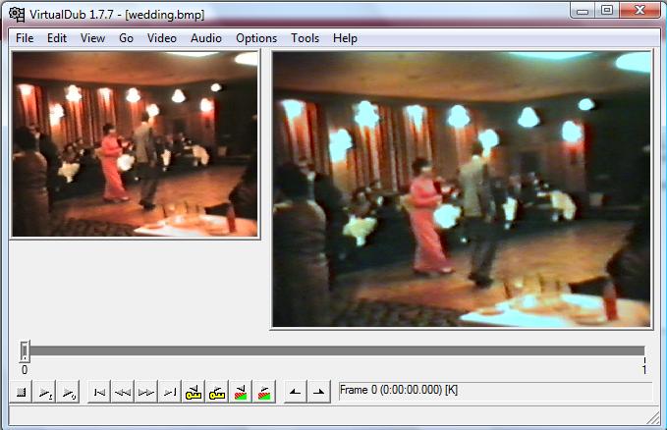
Task: Play the input video preview
Action: 45,392
